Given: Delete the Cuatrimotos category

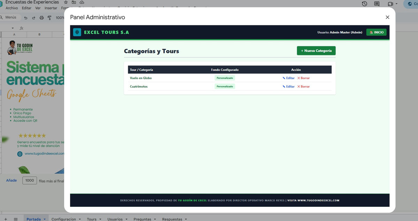Looking at the screenshot, I should click(303, 86).
